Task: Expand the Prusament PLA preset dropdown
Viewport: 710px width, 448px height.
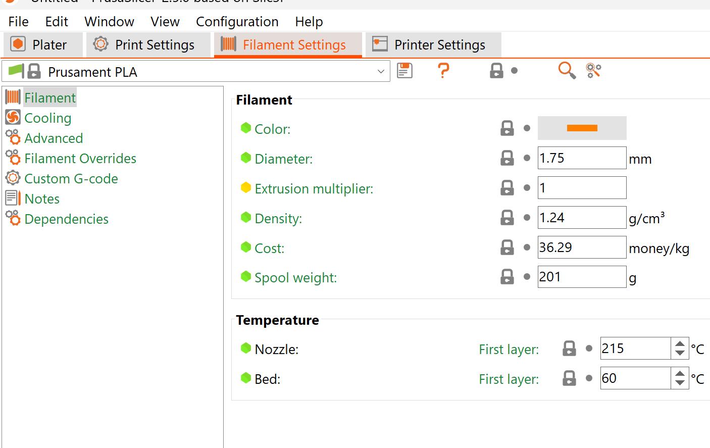Action: tap(381, 72)
